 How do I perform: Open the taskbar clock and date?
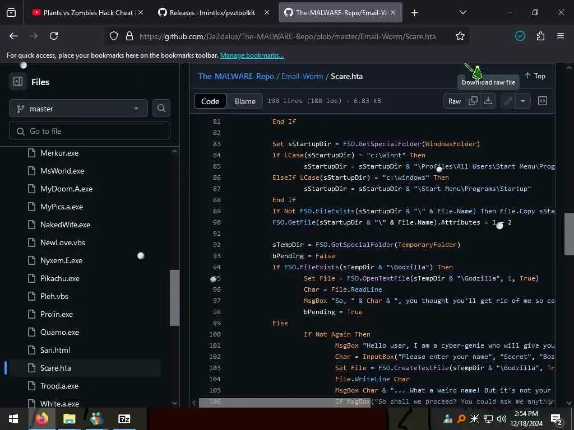pos(526,419)
